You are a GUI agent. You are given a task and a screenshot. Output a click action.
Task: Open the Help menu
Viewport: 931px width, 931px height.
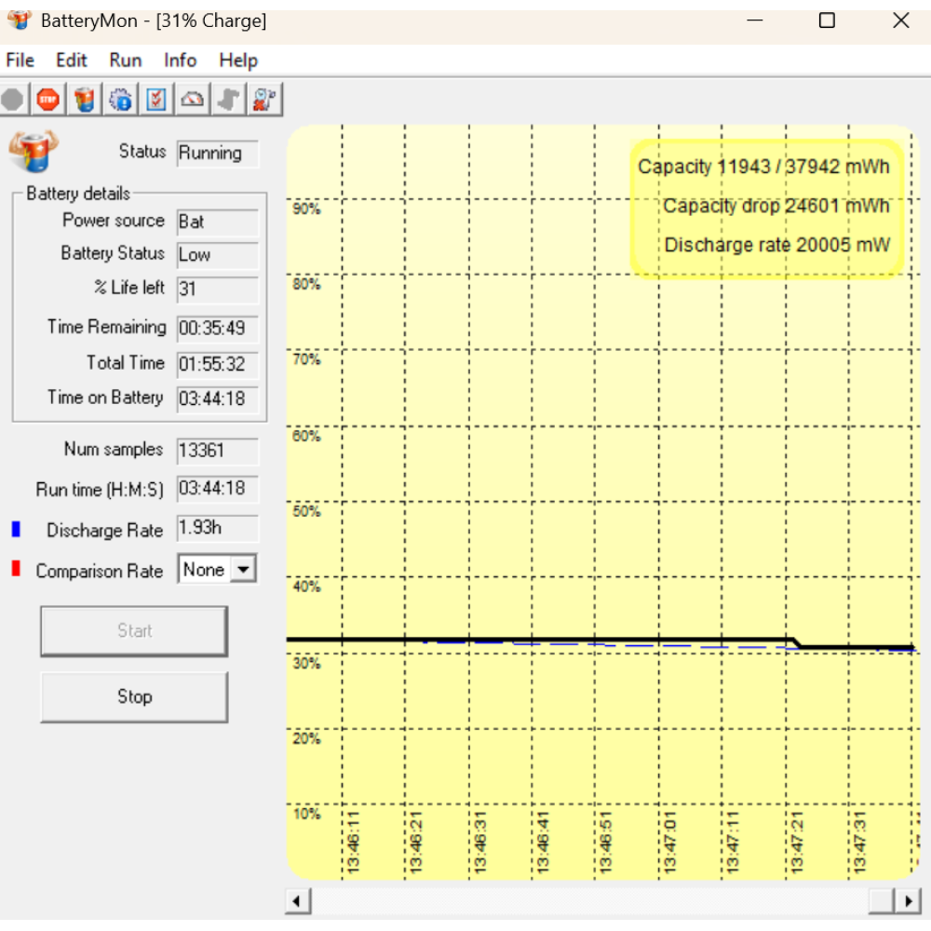238,61
